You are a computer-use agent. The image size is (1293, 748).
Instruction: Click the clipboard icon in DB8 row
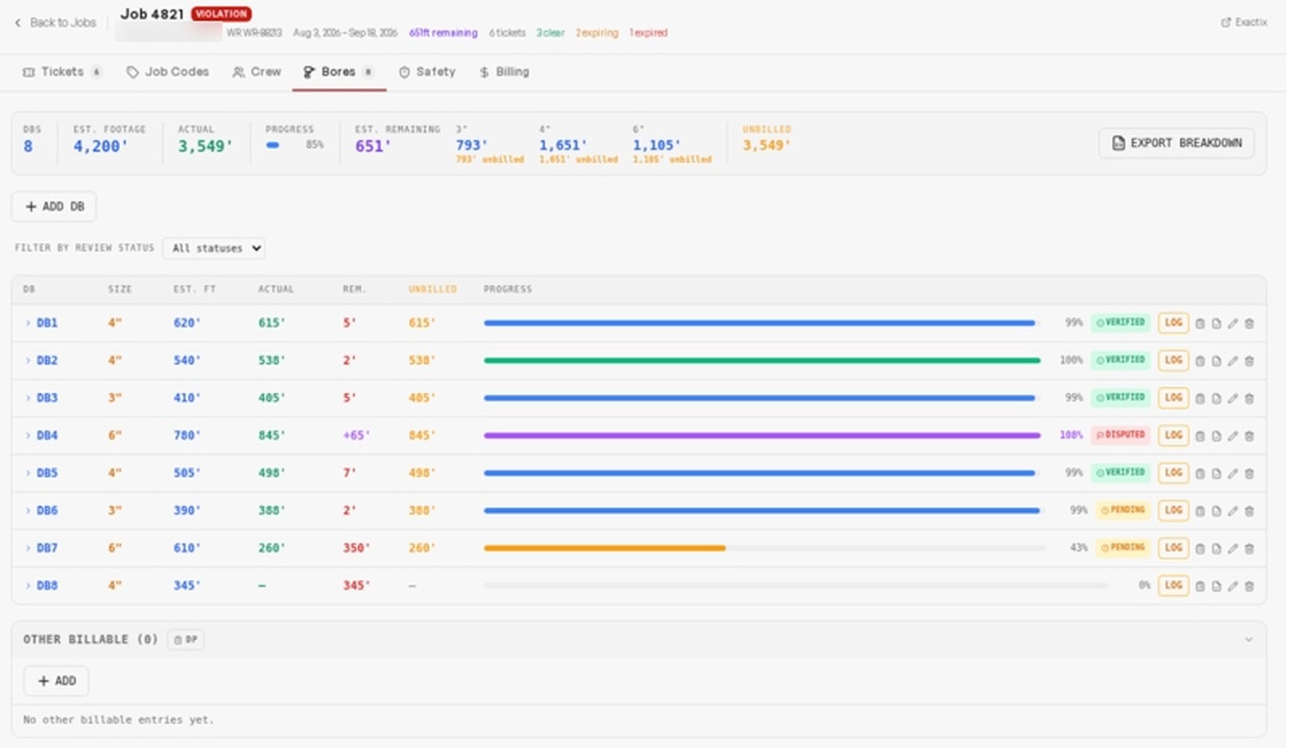[1199, 586]
